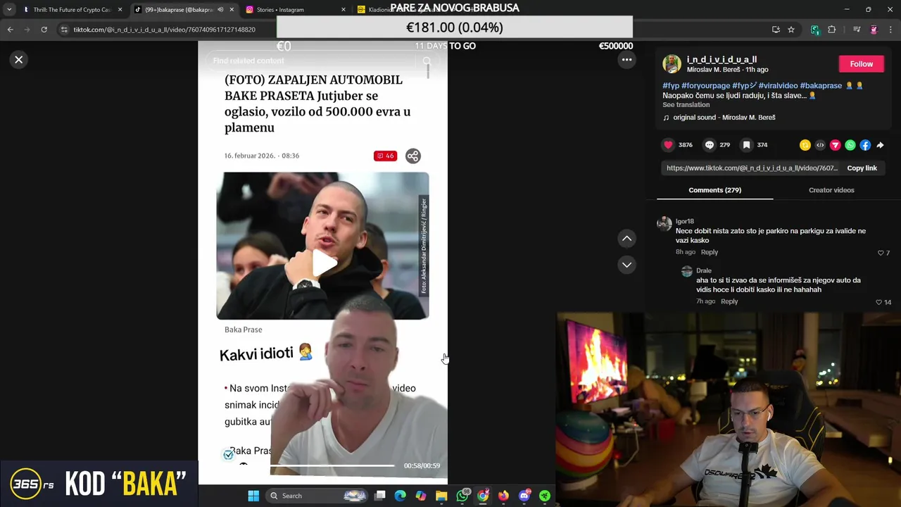Close the Stories Instagram tab
The width and height of the screenshot is (901, 507).
(344, 10)
